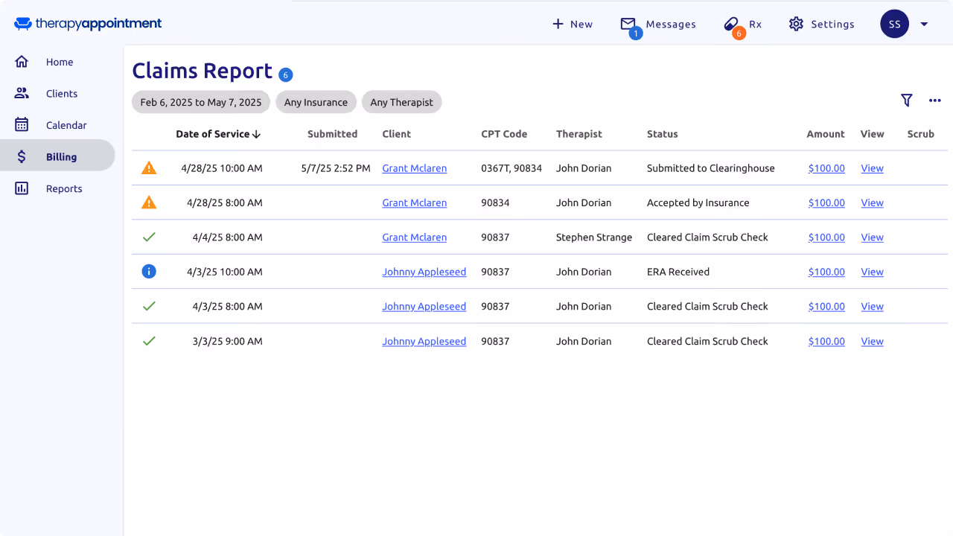
Task: Click the Clients people icon in the sidebar
Action: tap(22, 93)
